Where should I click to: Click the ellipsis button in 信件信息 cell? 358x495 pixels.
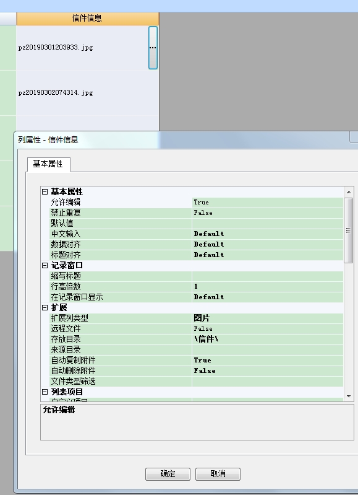153,48
